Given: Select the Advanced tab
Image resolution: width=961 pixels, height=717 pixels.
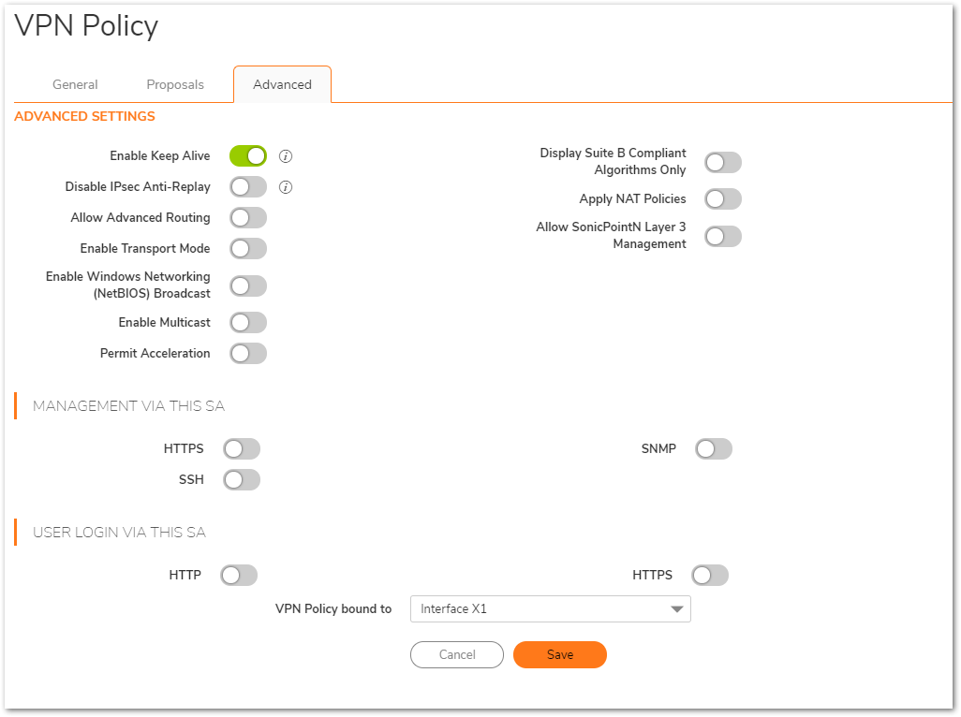Looking at the screenshot, I should 283,84.
